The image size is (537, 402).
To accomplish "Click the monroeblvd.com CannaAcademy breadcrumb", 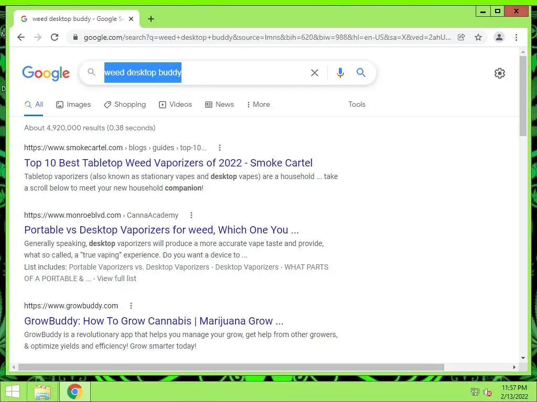I will click(101, 215).
